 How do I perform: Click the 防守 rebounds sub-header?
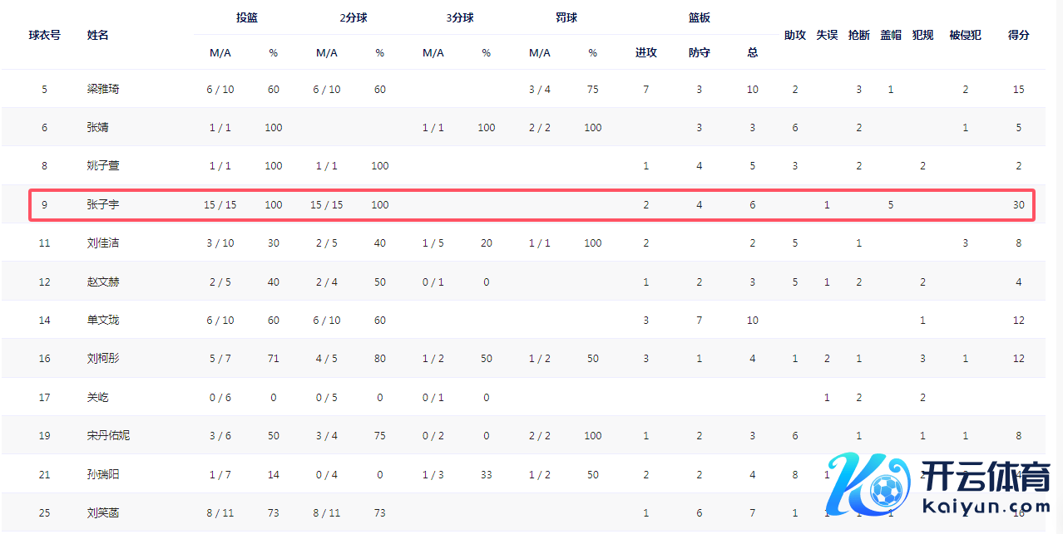[700, 52]
